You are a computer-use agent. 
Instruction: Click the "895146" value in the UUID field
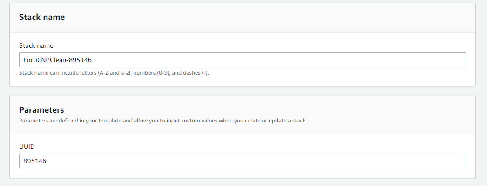[36, 161]
